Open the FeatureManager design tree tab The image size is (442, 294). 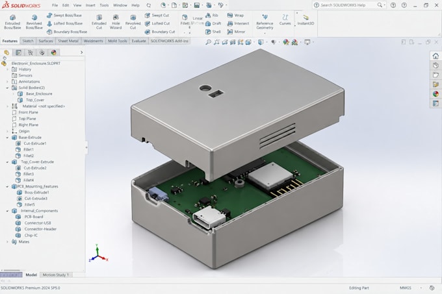pos(6,53)
